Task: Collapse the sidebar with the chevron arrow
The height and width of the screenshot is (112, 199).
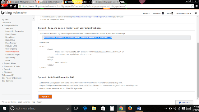Action: pos(33,18)
